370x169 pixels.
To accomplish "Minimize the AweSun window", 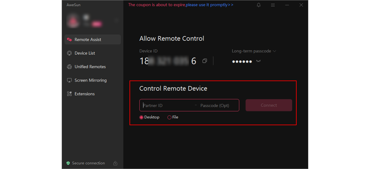I will (287, 5).
